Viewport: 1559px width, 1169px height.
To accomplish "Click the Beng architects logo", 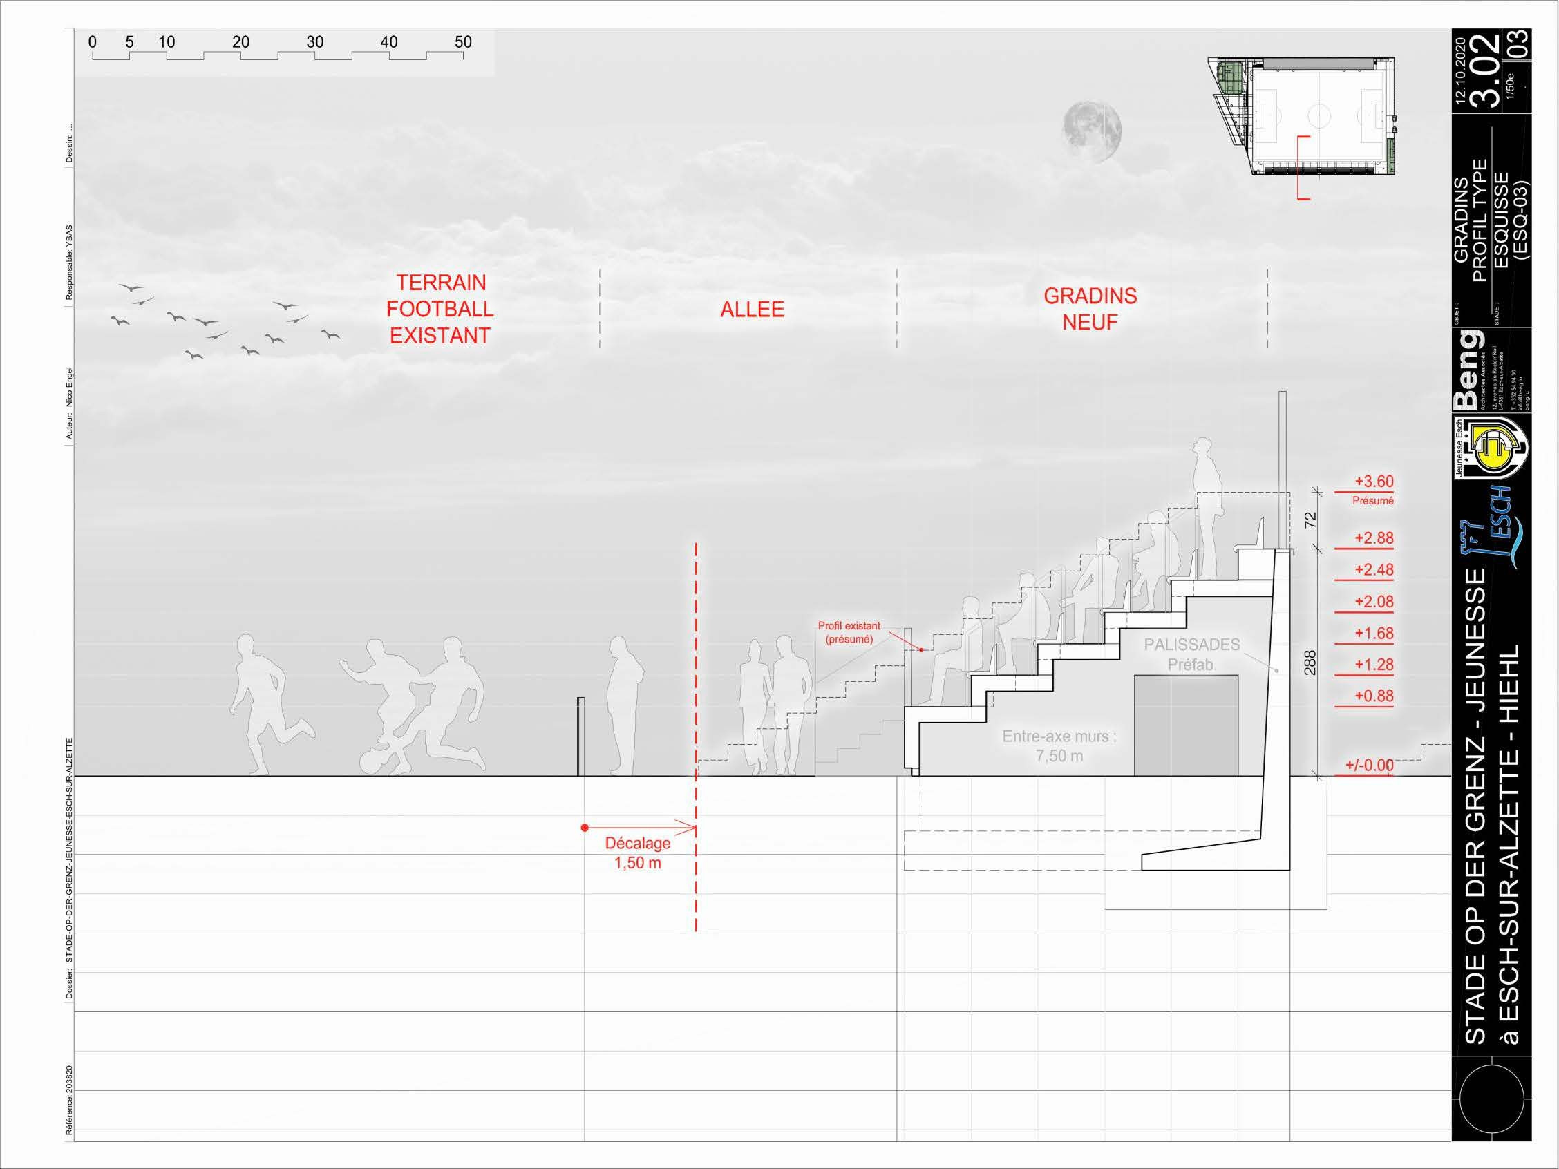I will click(x=1468, y=371).
